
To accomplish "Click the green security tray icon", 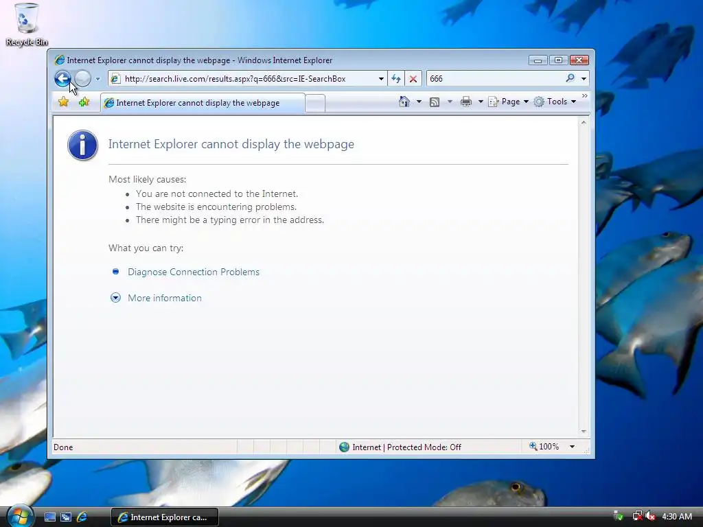I will coord(619,516).
